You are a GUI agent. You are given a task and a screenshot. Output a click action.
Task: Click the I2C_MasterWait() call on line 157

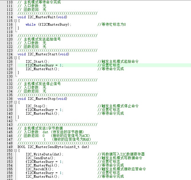42,177
